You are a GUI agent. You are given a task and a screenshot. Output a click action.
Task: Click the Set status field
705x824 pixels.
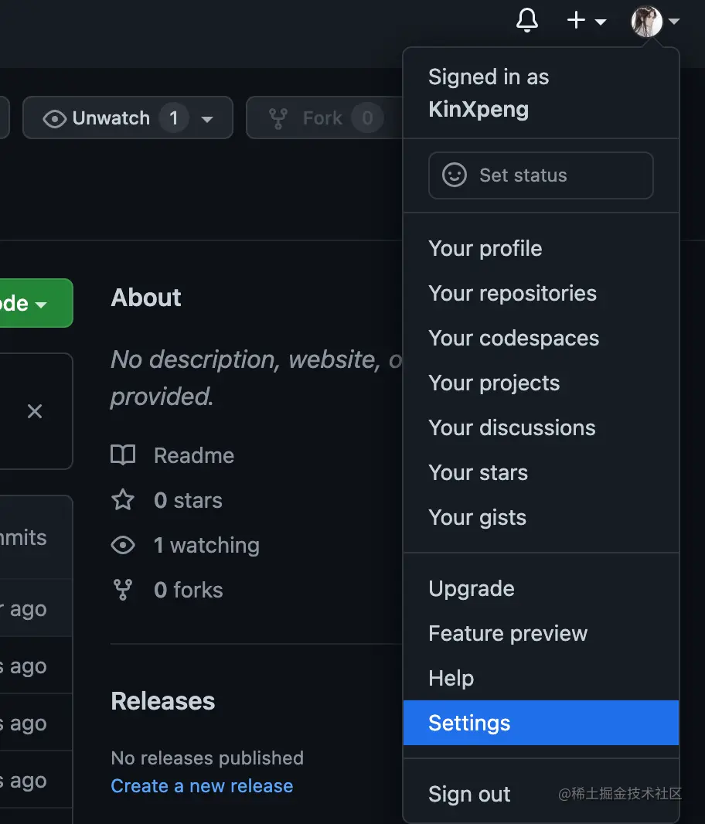[541, 175]
